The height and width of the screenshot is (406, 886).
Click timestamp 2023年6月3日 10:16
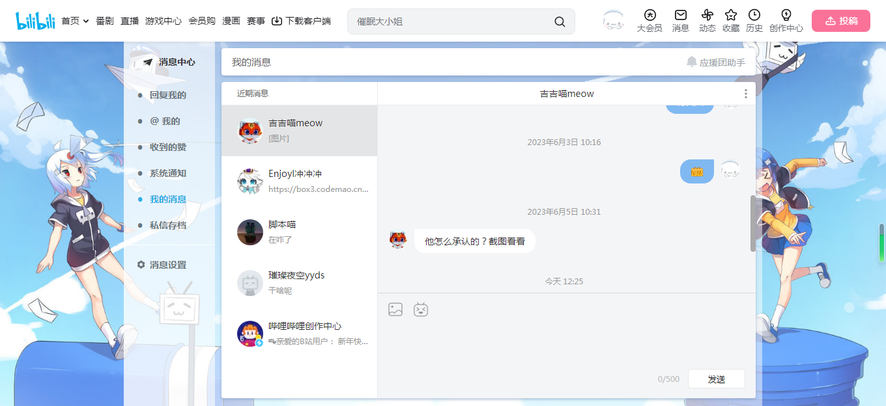point(564,142)
